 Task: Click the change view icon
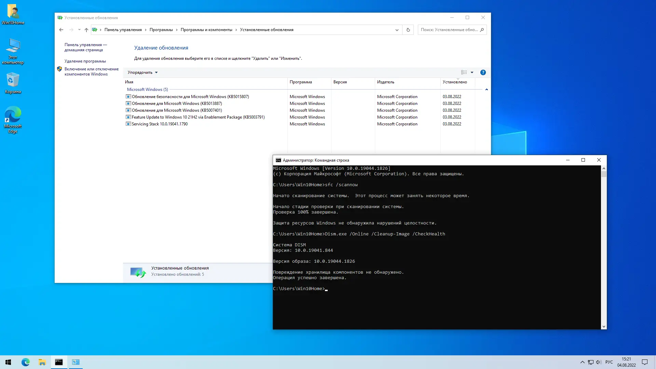464,72
